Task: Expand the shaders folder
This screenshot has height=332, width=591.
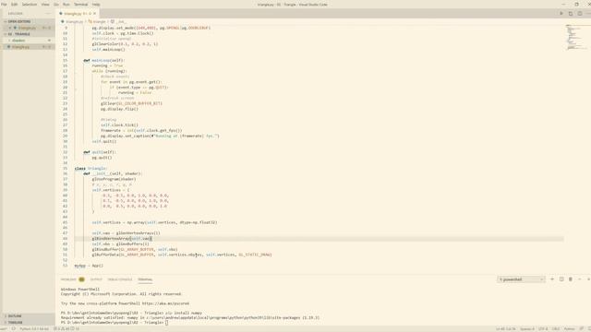Action: [29, 41]
